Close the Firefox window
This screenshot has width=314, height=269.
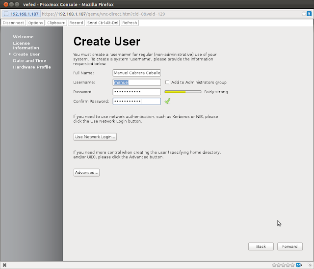click(x=6, y=4)
